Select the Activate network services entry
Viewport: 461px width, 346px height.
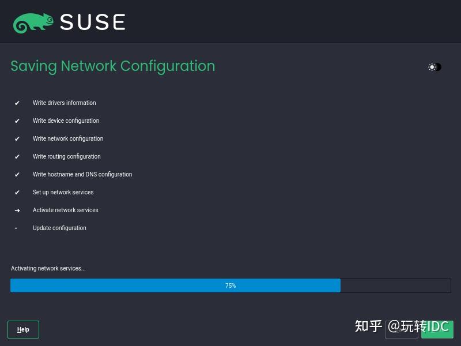pos(65,210)
